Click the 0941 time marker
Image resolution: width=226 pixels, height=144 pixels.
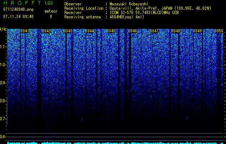25,31
